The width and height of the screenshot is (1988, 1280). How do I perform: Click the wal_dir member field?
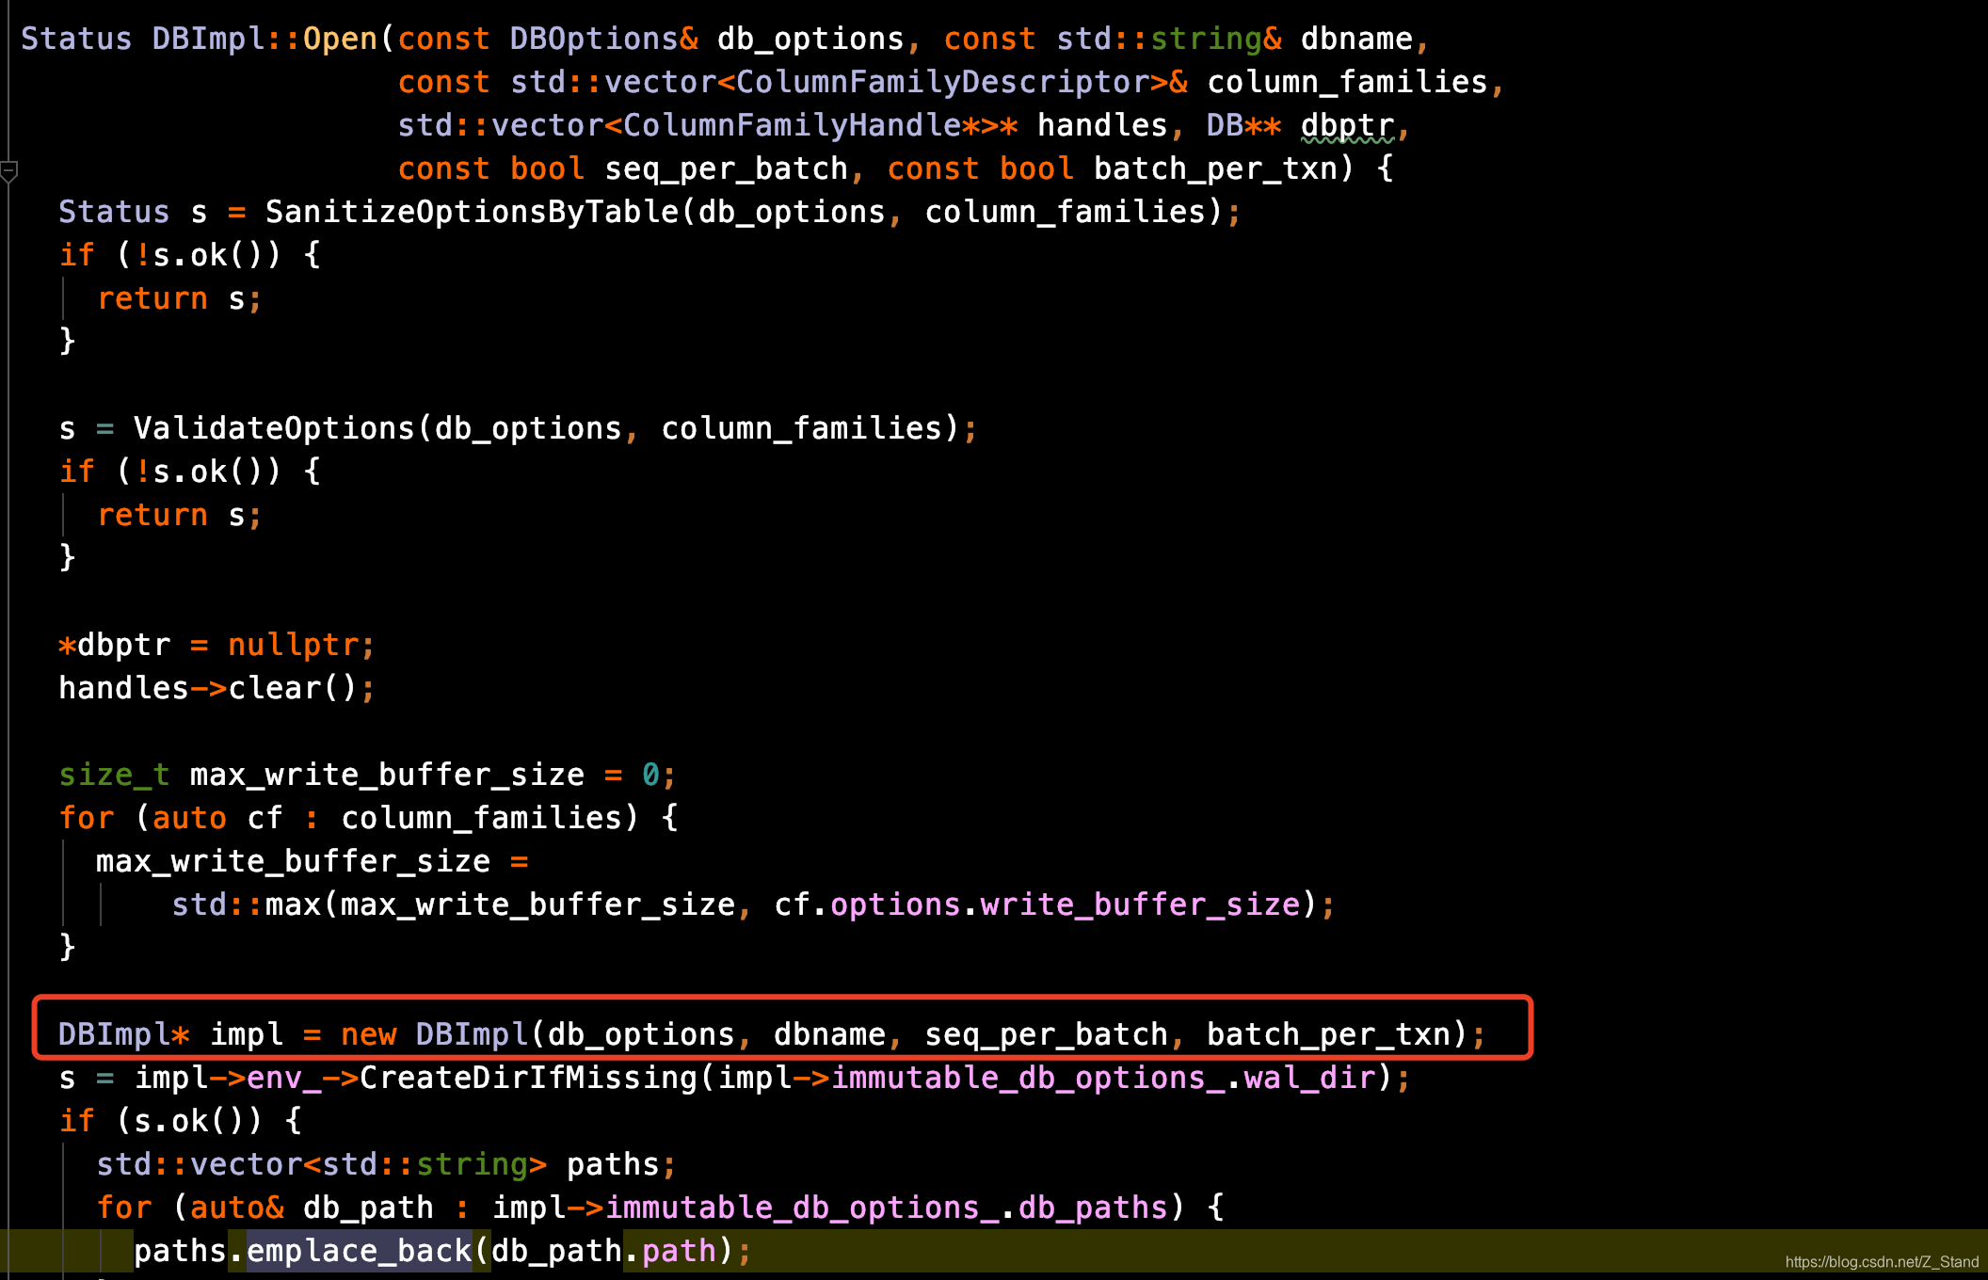tap(1309, 1078)
